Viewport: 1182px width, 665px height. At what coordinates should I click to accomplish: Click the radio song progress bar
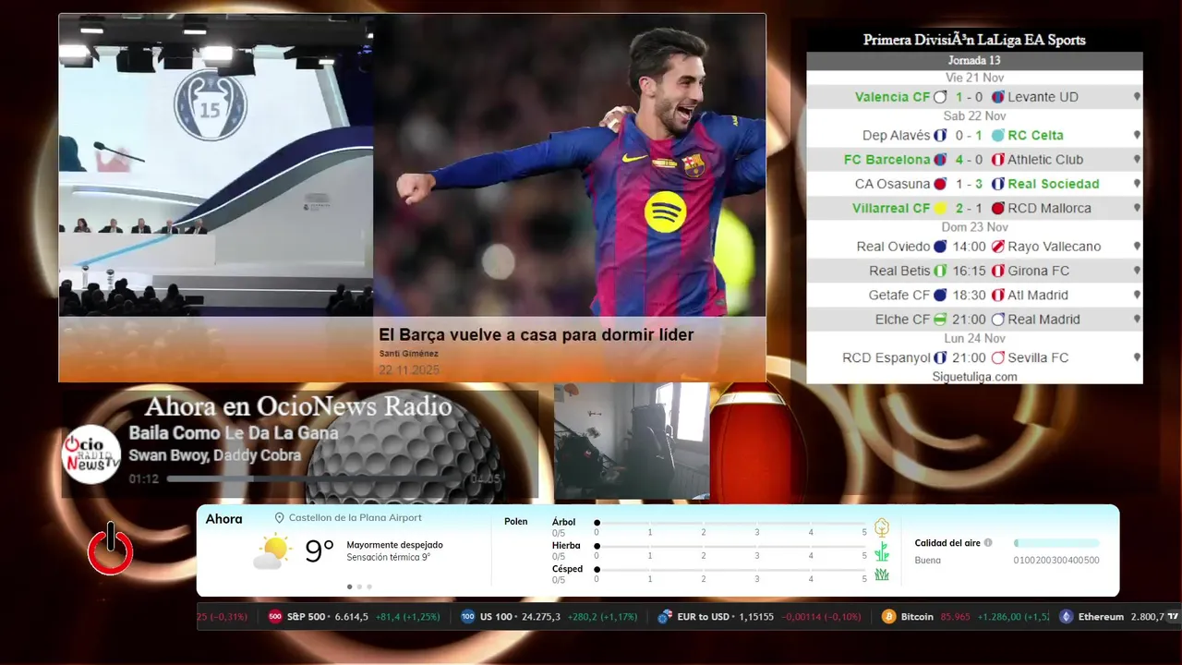pyautogui.click(x=315, y=479)
